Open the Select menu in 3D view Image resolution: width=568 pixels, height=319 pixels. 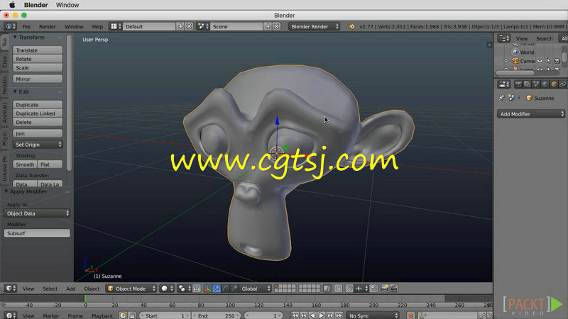(50, 289)
